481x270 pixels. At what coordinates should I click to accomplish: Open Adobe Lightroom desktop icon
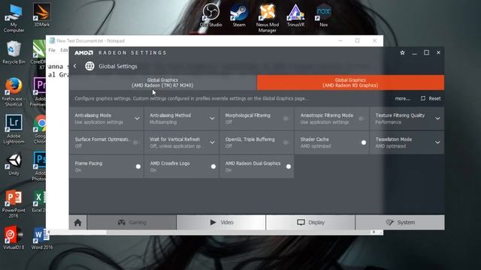[14, 129]
